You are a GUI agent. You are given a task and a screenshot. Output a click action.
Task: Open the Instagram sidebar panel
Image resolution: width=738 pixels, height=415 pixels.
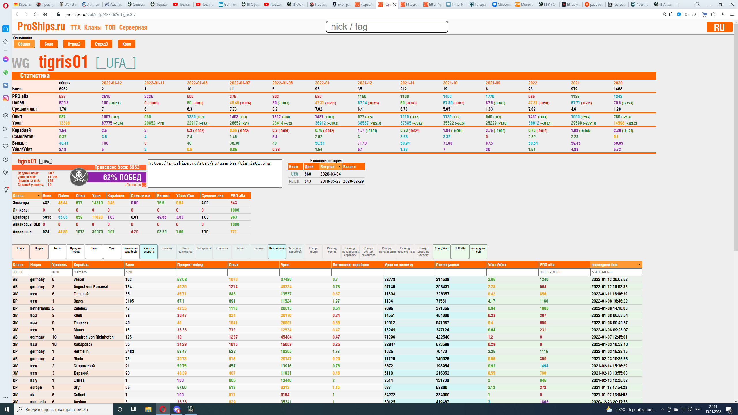point(6,98)
